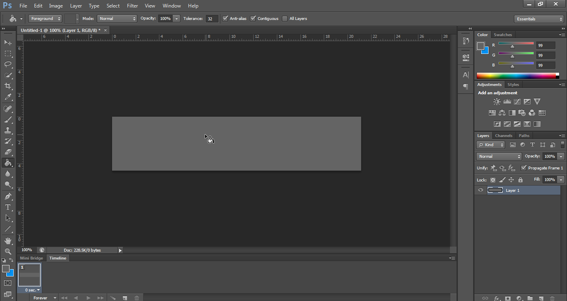567x301 pixels.
Task: Open the Image menu
Action: click(56, 6)
